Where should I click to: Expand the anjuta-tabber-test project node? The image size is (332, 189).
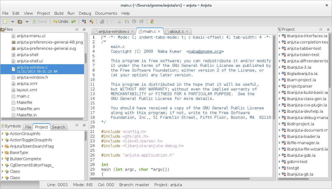(280, 48)
